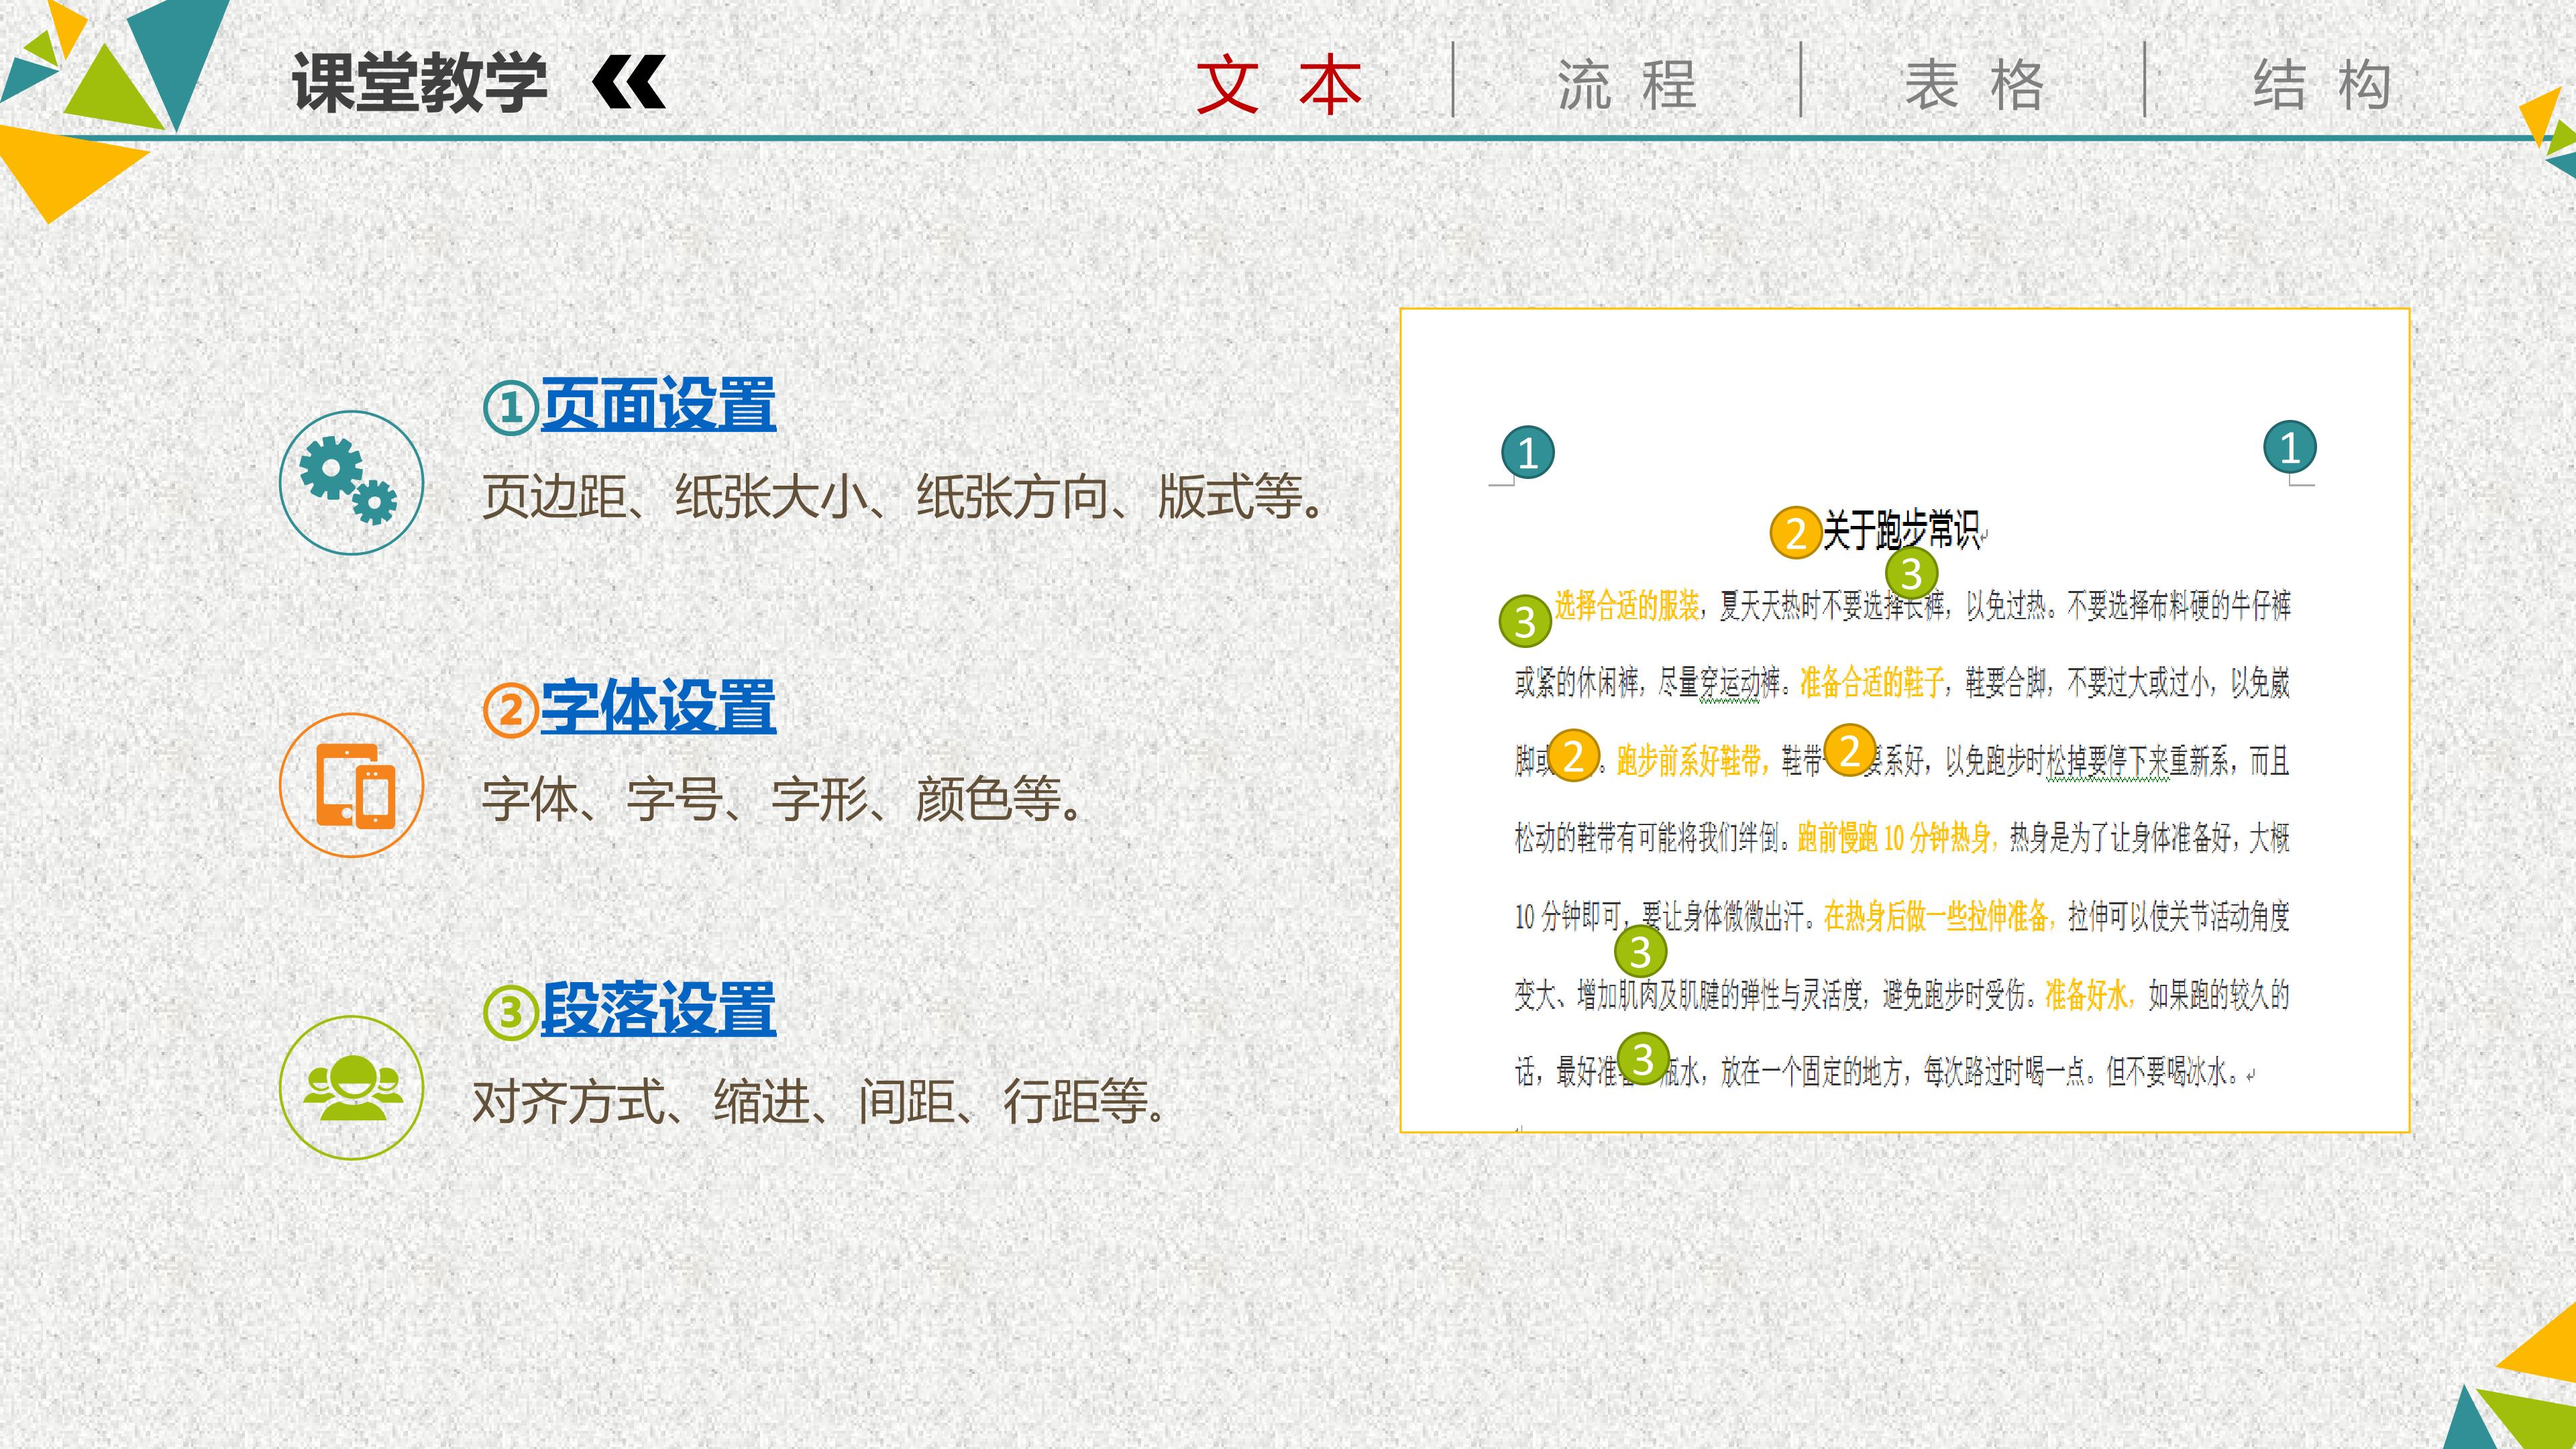Click the gears icon for page settings
2576x1449 pixels.
click(351, 483)
